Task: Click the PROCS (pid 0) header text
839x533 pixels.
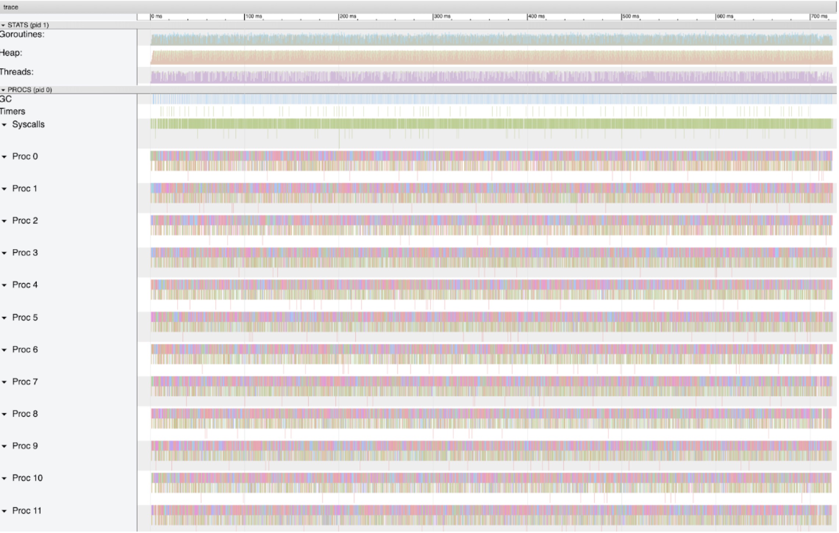Action: click(x=30, y=90)
